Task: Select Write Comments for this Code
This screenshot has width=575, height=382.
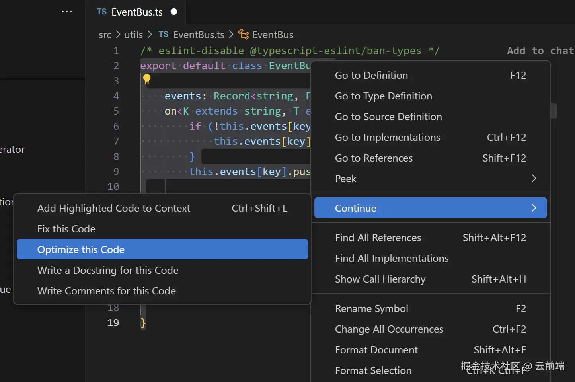Action: click(107, 291)
